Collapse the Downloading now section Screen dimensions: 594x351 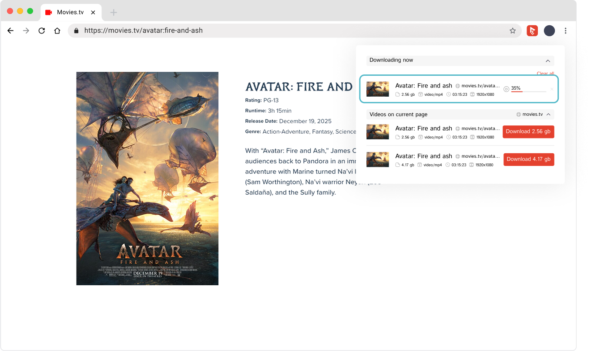pos(548,61)
